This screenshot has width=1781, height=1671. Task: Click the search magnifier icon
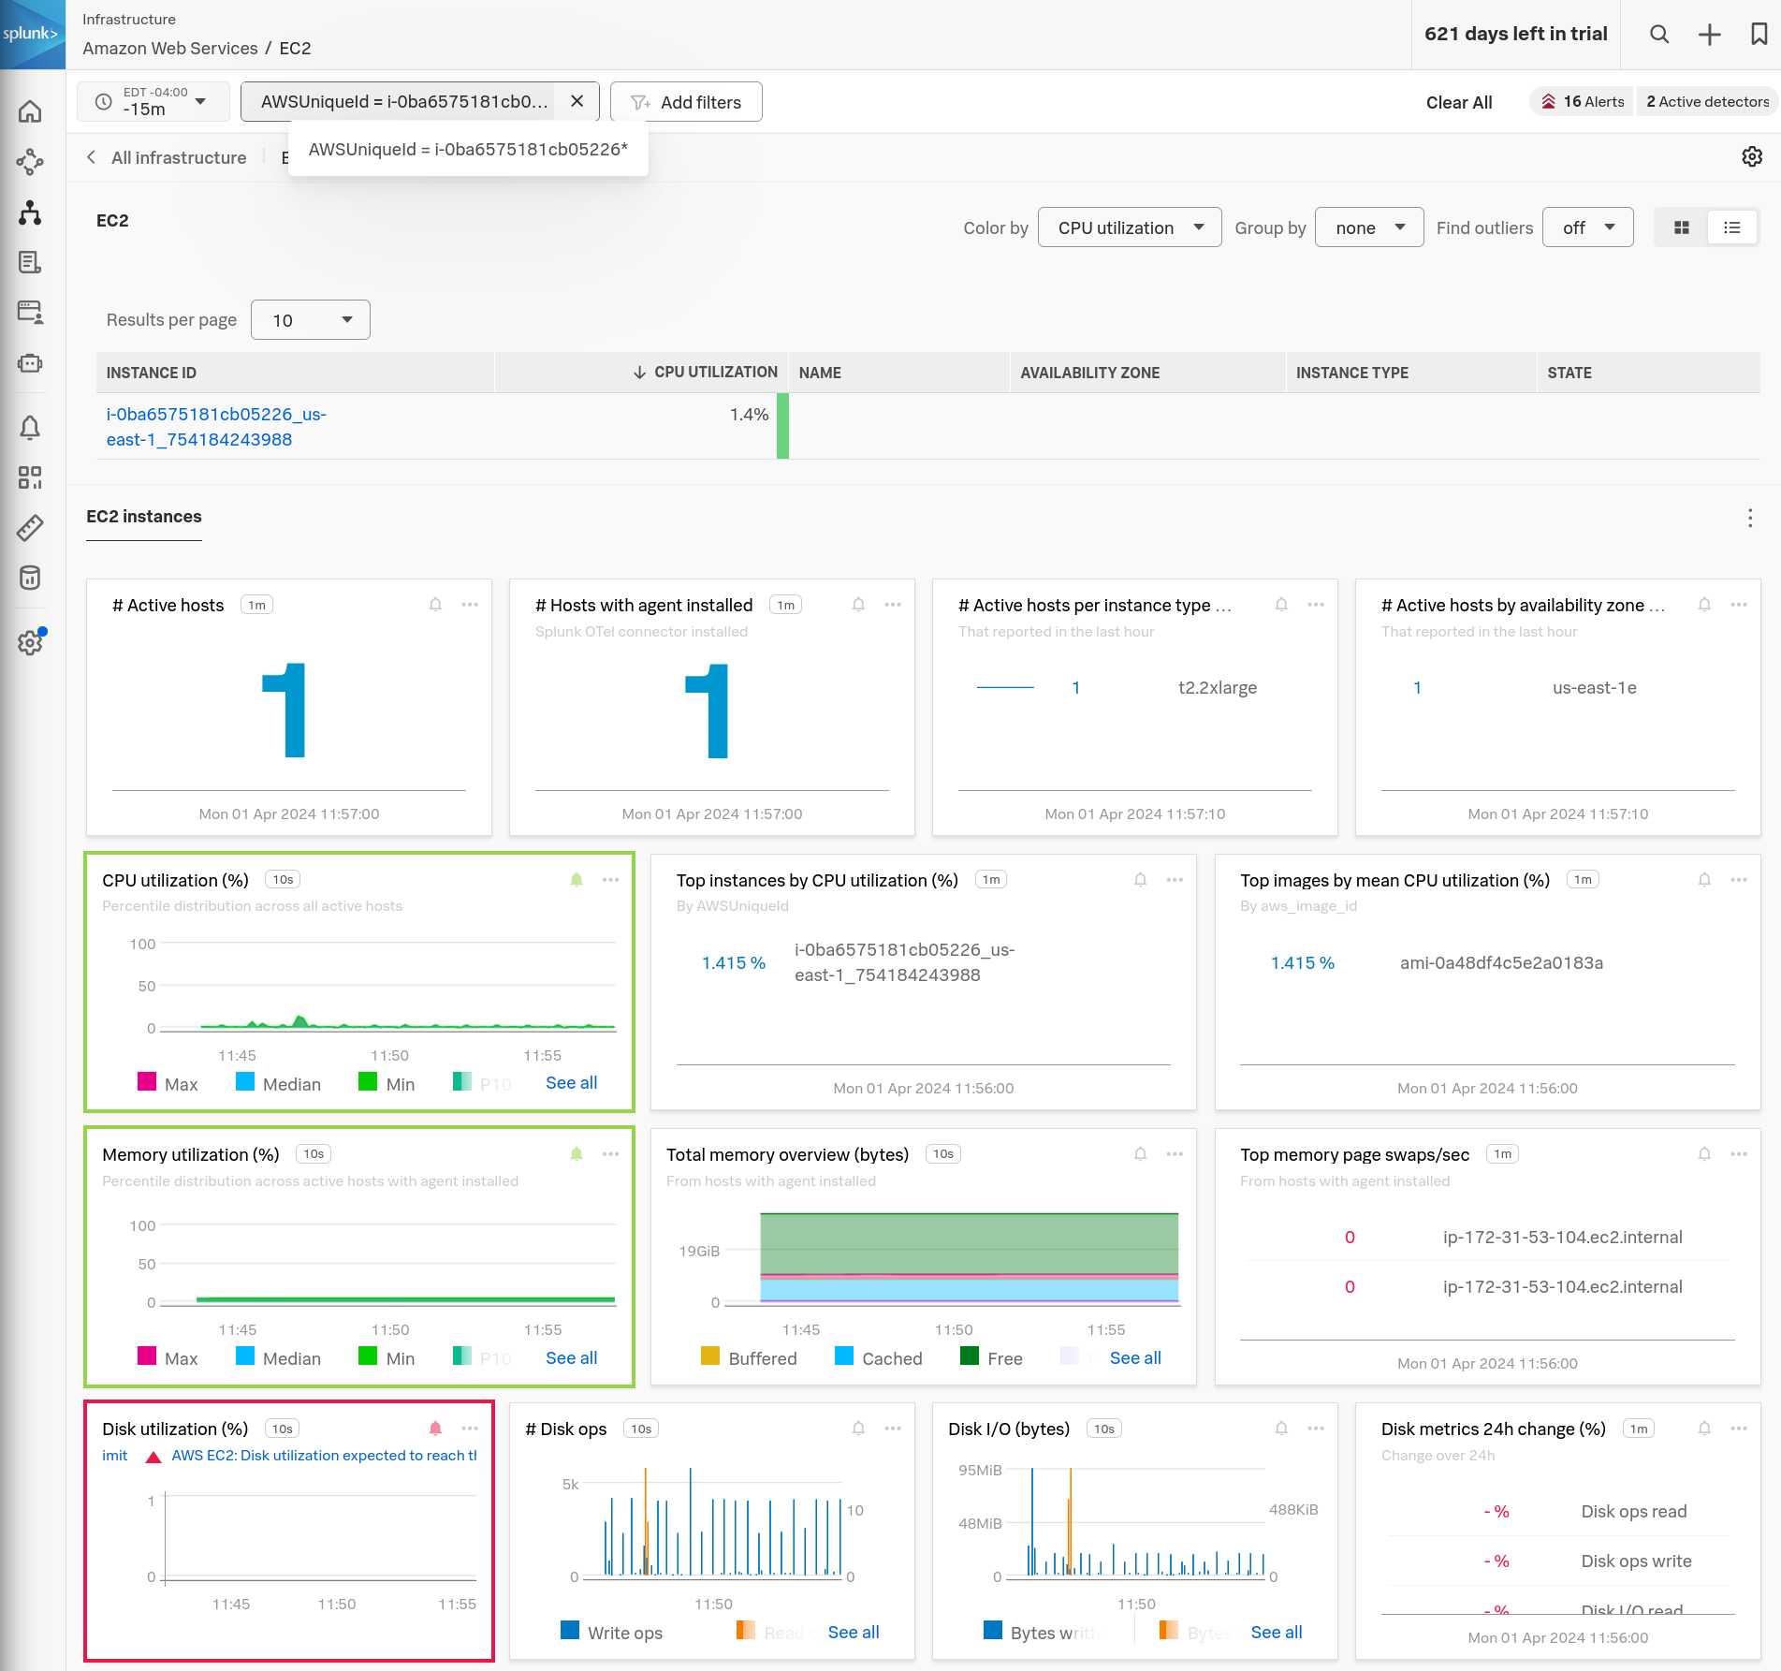[x=1659, y=35]
